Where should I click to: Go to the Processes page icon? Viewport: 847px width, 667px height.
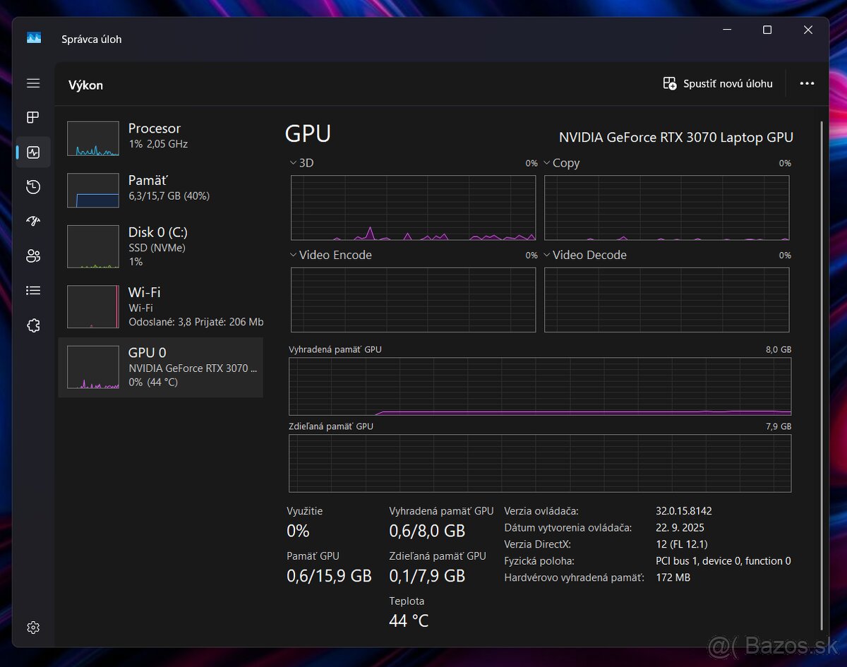(33, 117)
